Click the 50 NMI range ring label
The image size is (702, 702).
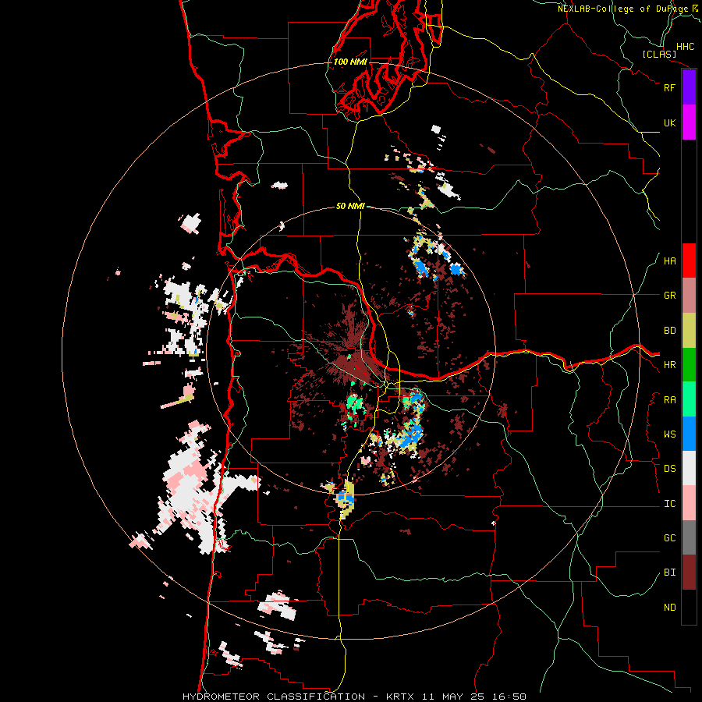coord(350,206)
